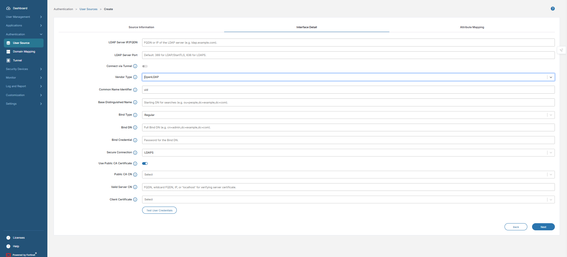Click the Dashboard gauge icon
567x257 pixels.
(8, 8)
